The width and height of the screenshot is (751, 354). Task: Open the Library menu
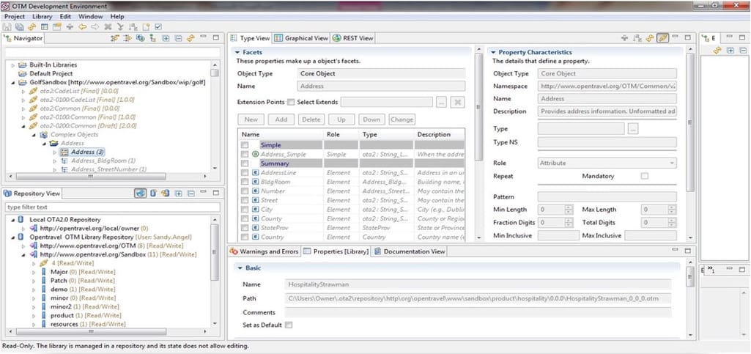click(42, 16)
